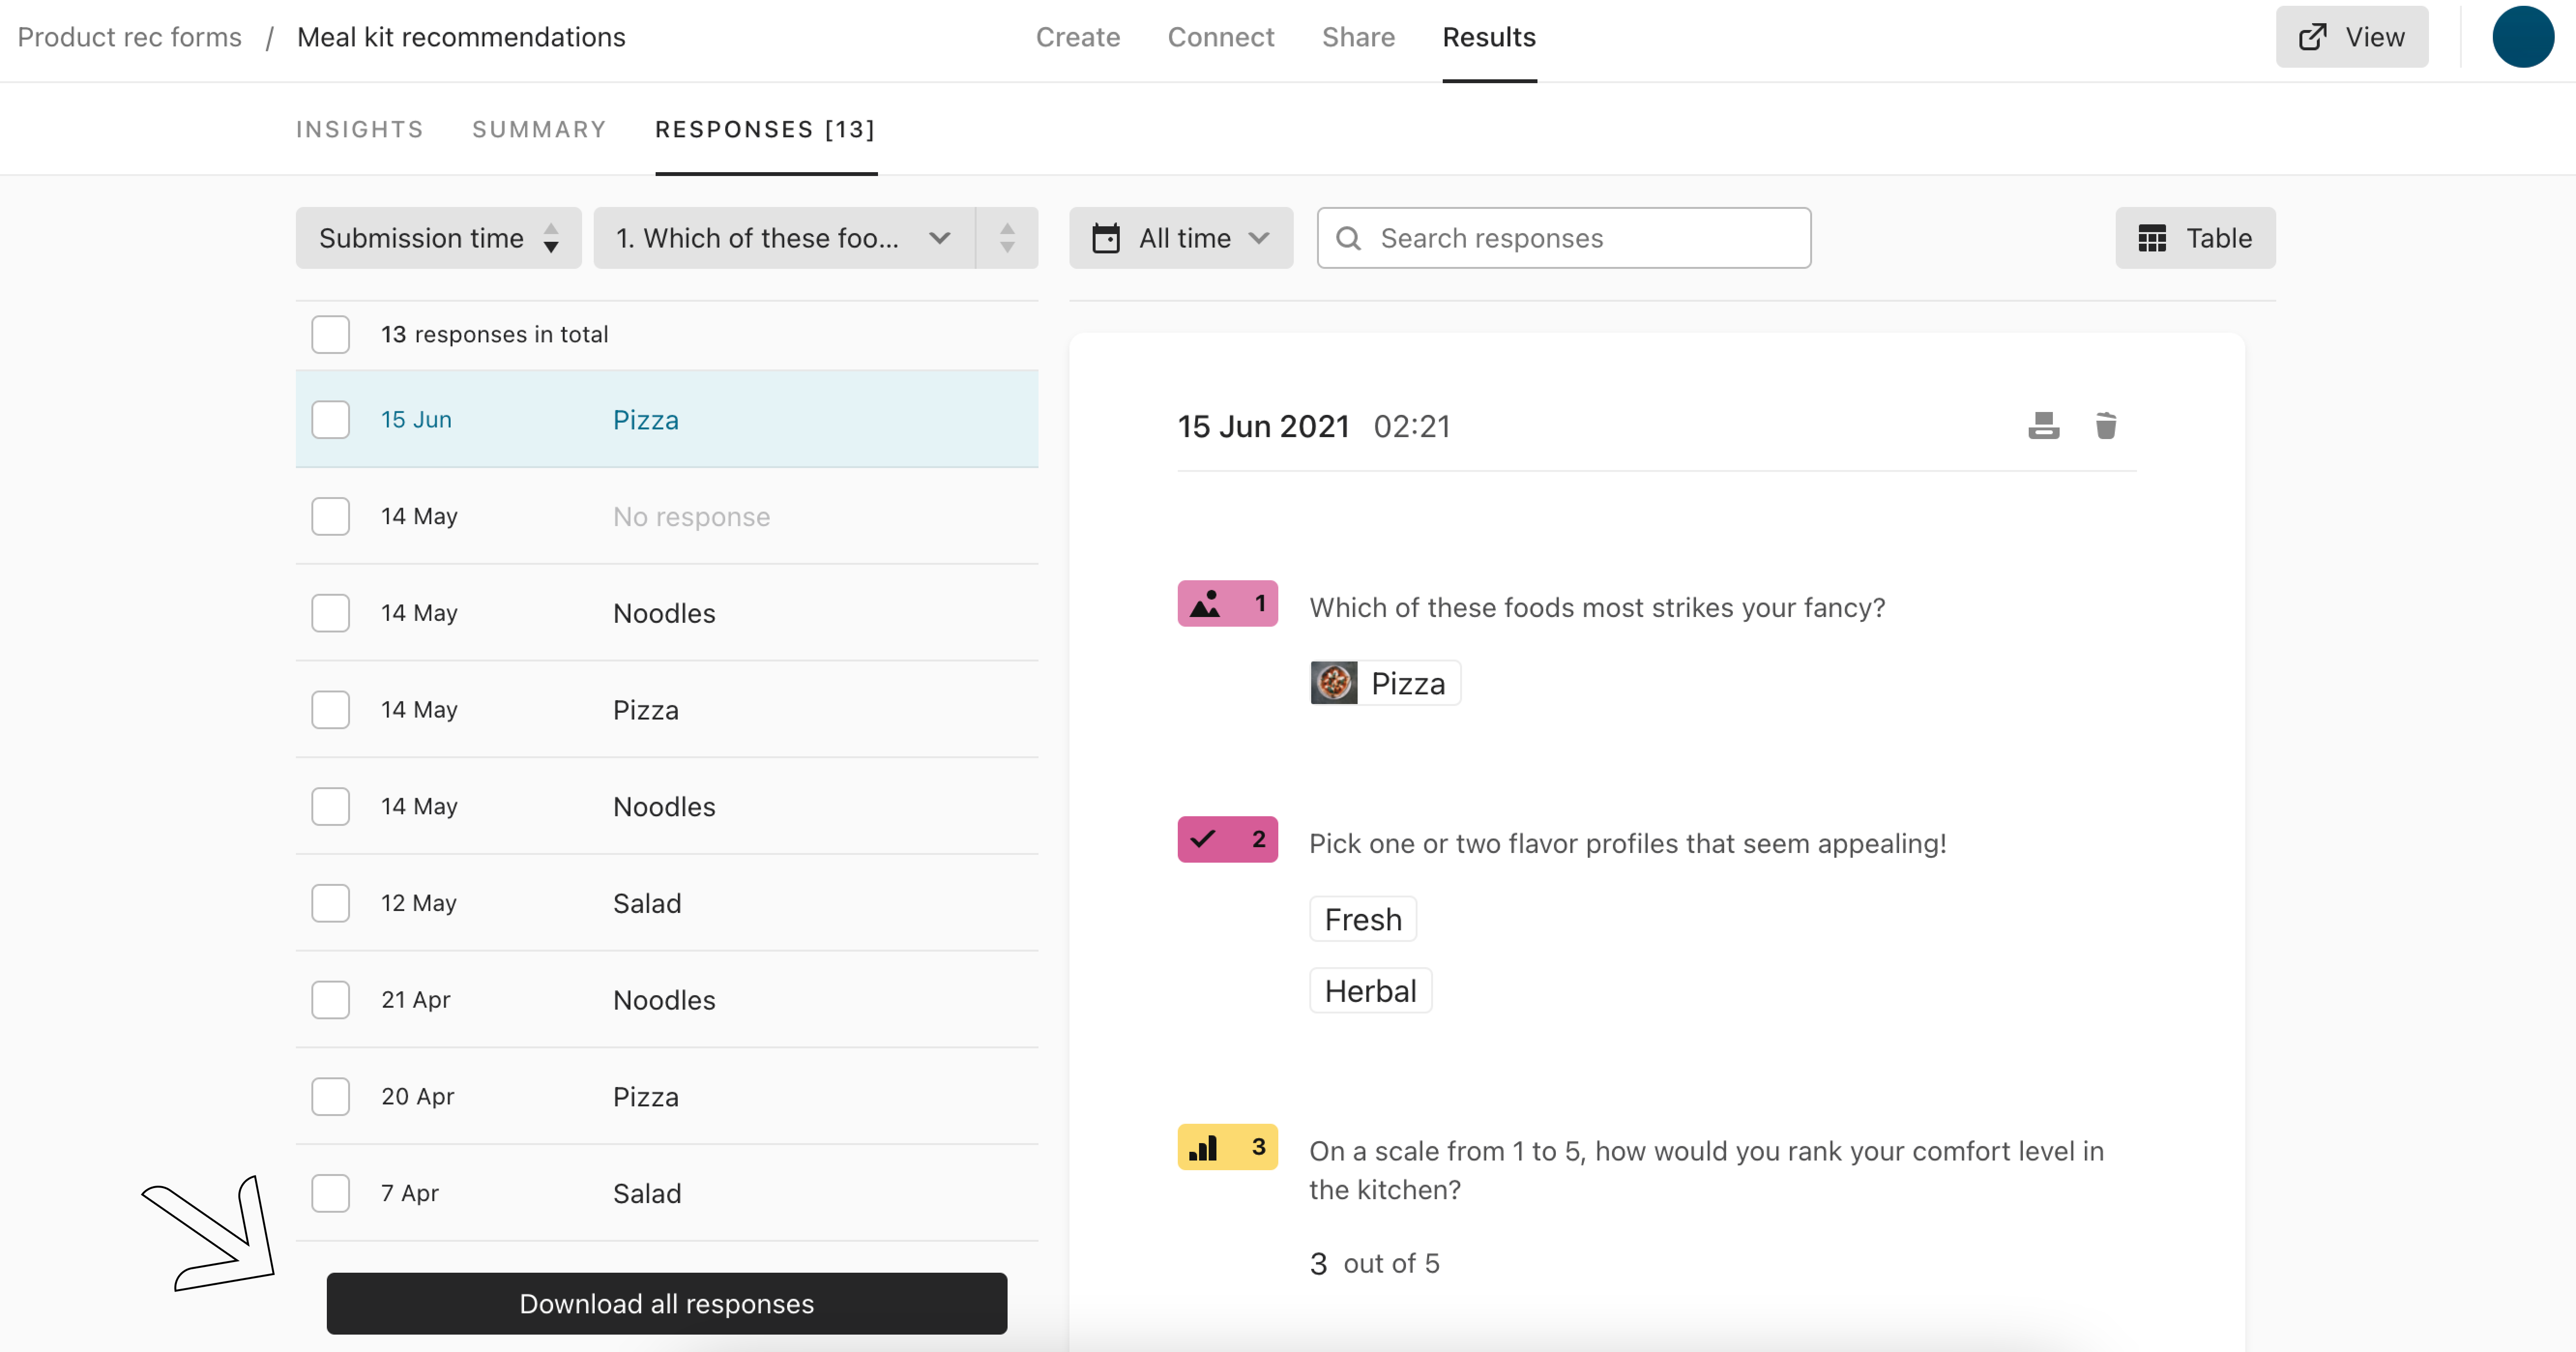Check the 21 Apr Noodles response
Viewport: 2576px width, 1352px height.
click(330, 1000)
